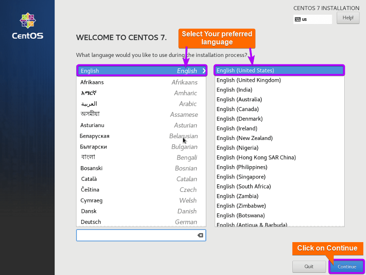Viewport: 366px width, 275px height.
Task: Choose English (Philippines) locale
Action: (x=279, y=167)
